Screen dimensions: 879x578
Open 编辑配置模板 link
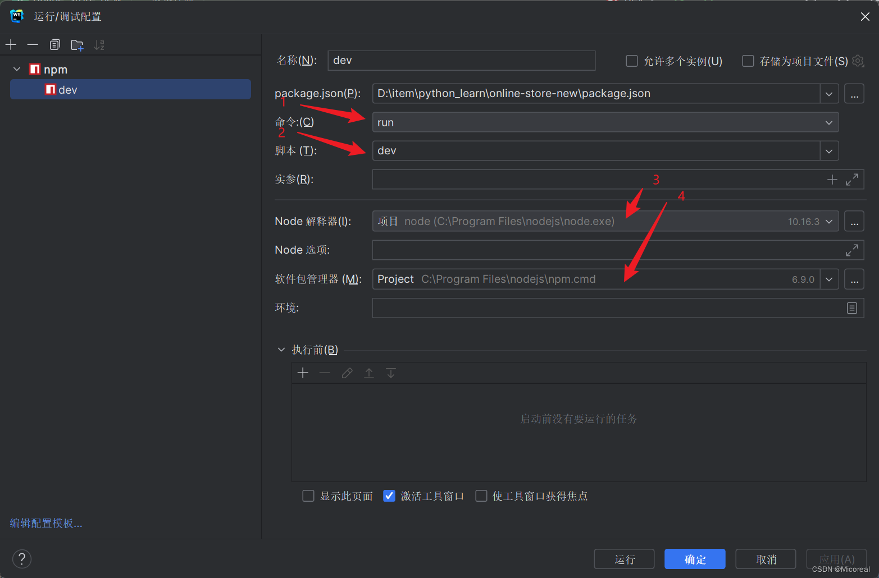(46, 523)
